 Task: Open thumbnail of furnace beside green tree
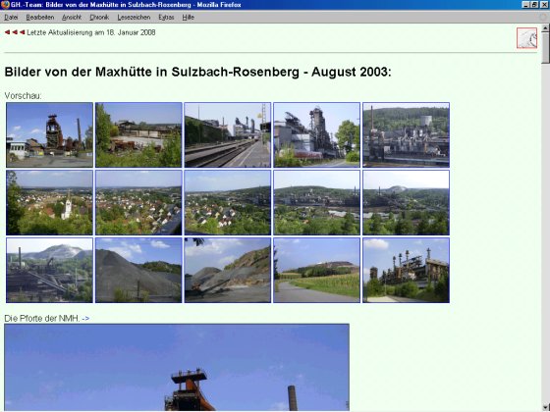(316, 134)
